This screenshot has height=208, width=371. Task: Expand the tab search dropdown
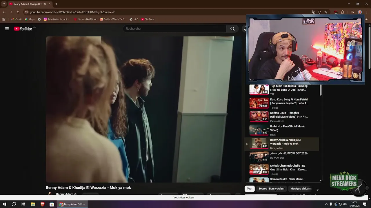click(x=4, y=4)
